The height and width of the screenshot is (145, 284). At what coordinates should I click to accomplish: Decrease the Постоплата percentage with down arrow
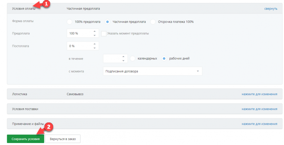94,48
